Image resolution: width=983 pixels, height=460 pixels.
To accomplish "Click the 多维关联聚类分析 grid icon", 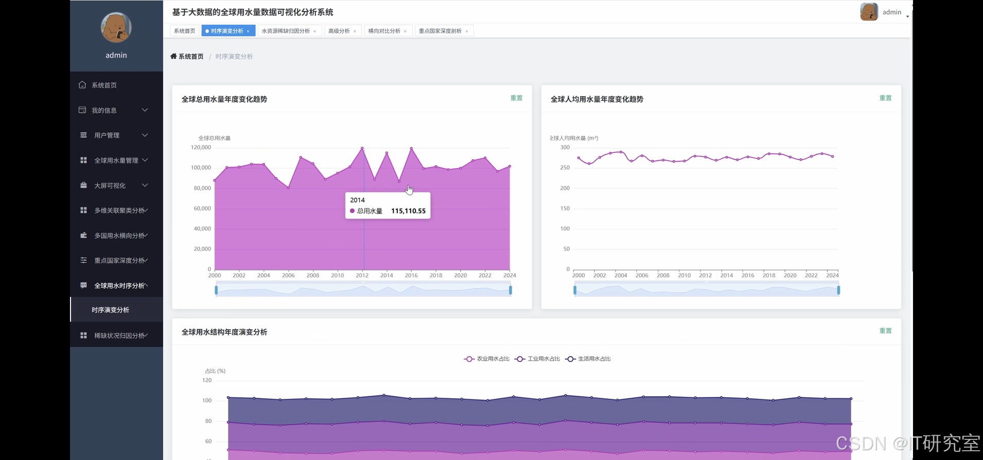I will point(83,210).
